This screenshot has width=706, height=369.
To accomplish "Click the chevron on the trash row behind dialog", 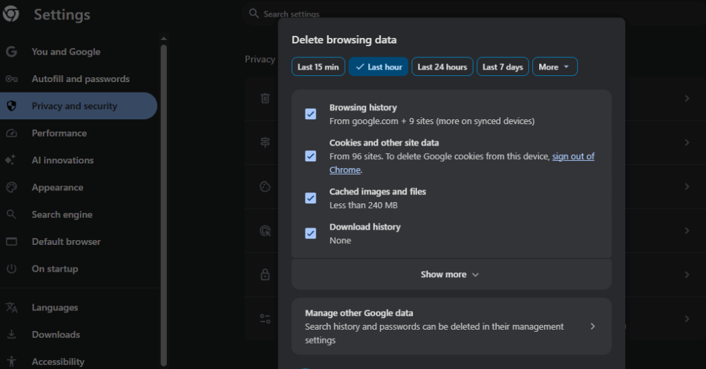I will (687, 98).
